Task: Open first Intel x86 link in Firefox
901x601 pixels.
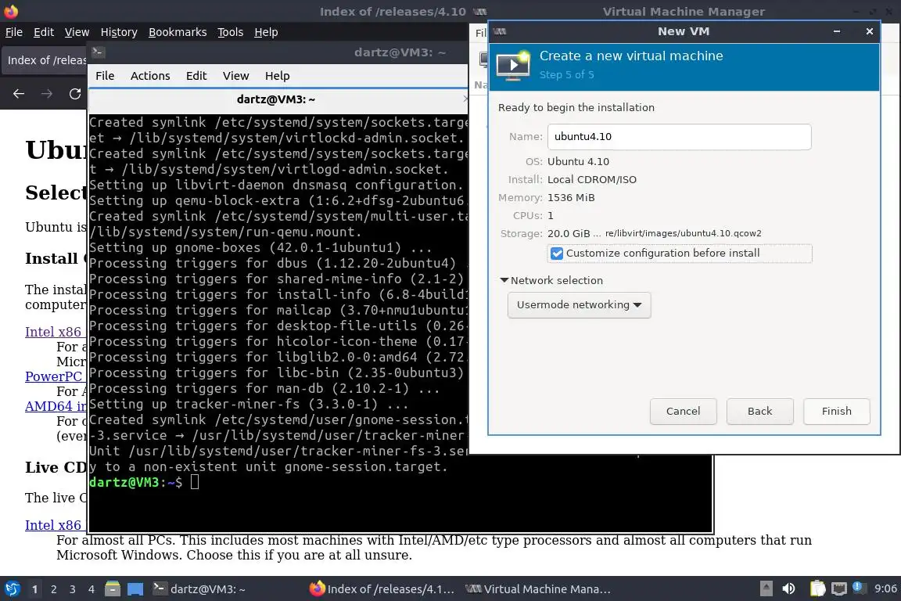Action: 53,332
